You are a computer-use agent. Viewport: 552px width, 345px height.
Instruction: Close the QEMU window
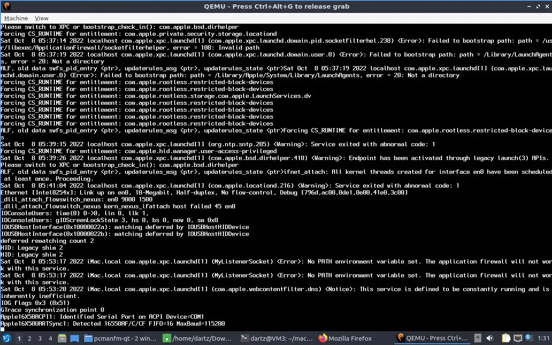pos(546,6)
